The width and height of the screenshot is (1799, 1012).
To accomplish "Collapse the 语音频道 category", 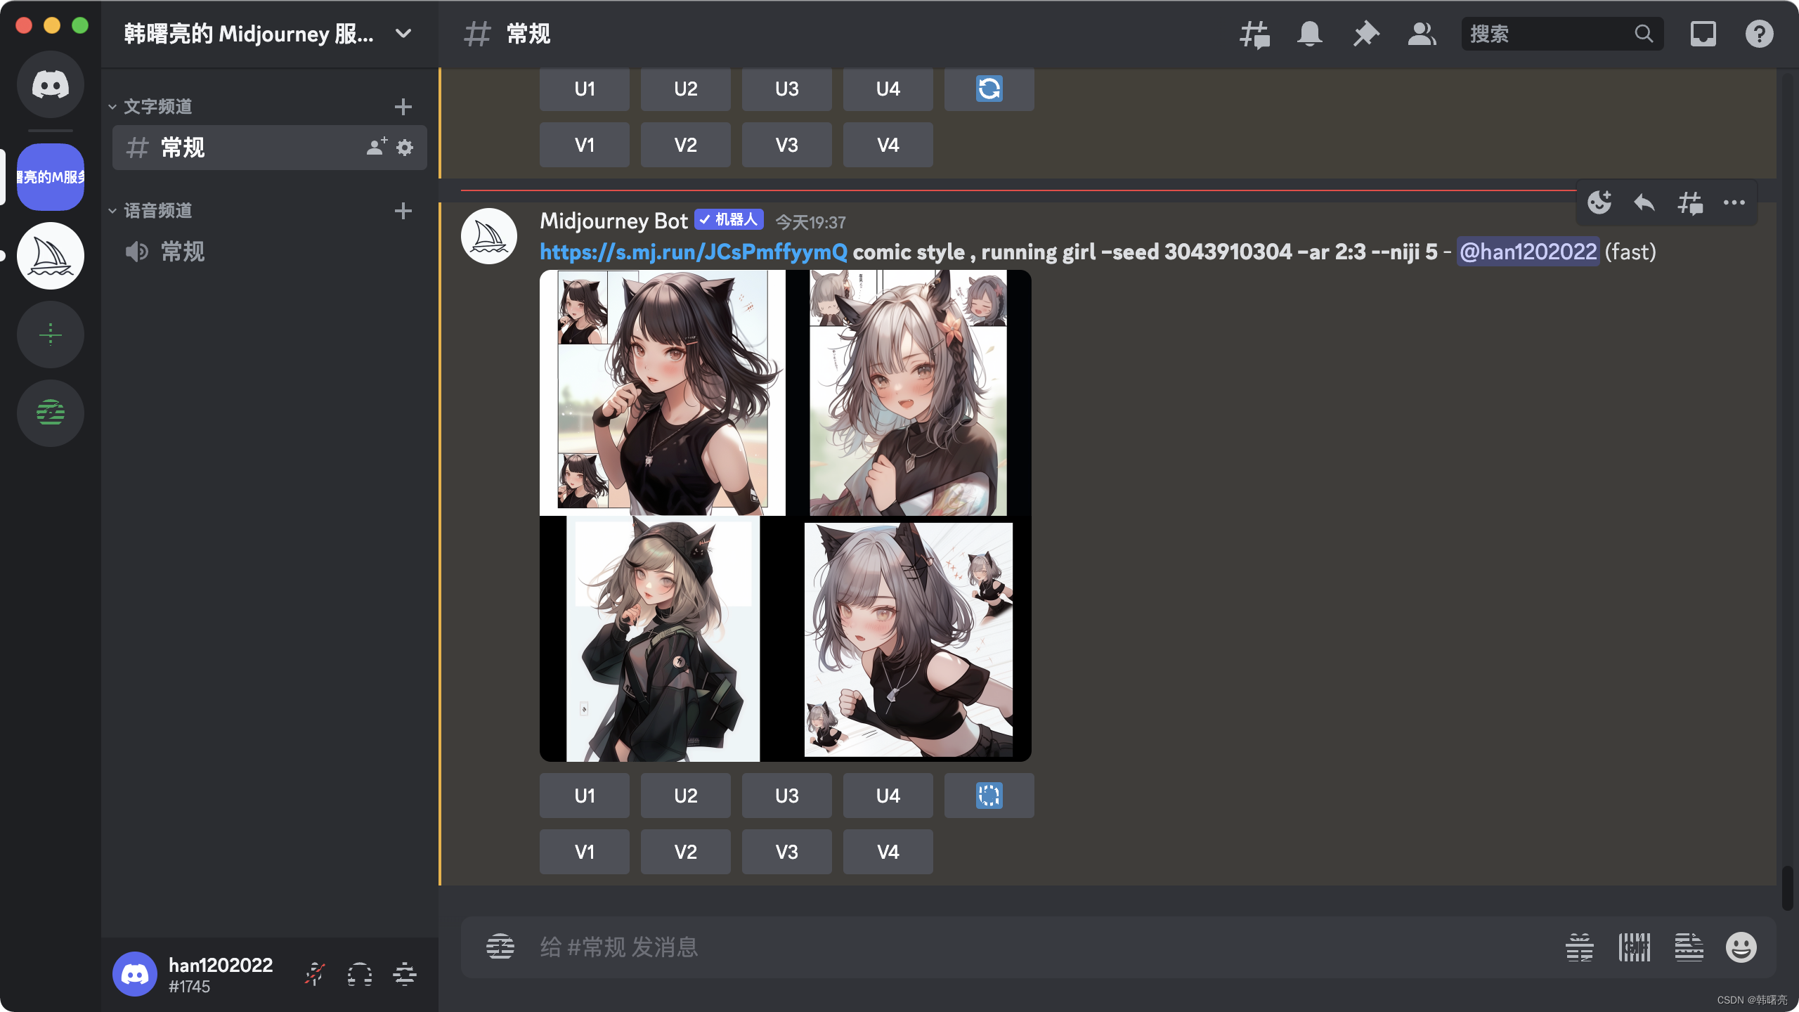I will [x=157, y=211].
